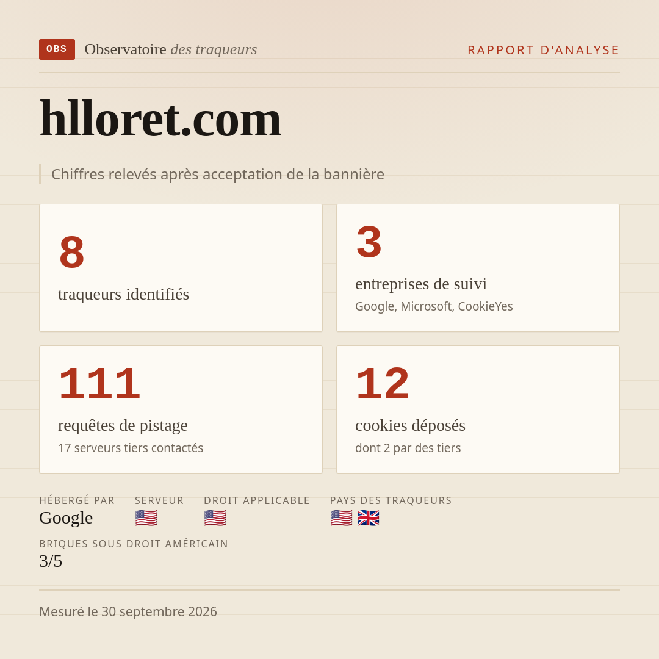Click the Google, Microsoft, CookieYes list
Screen dimensions: 659x659
(434, 306)
